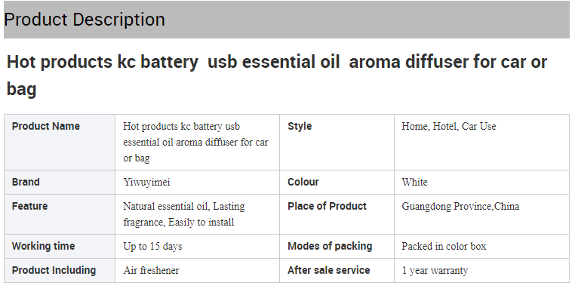
Task: Select the Working time label cell
Action: click(x=60, y=247)
